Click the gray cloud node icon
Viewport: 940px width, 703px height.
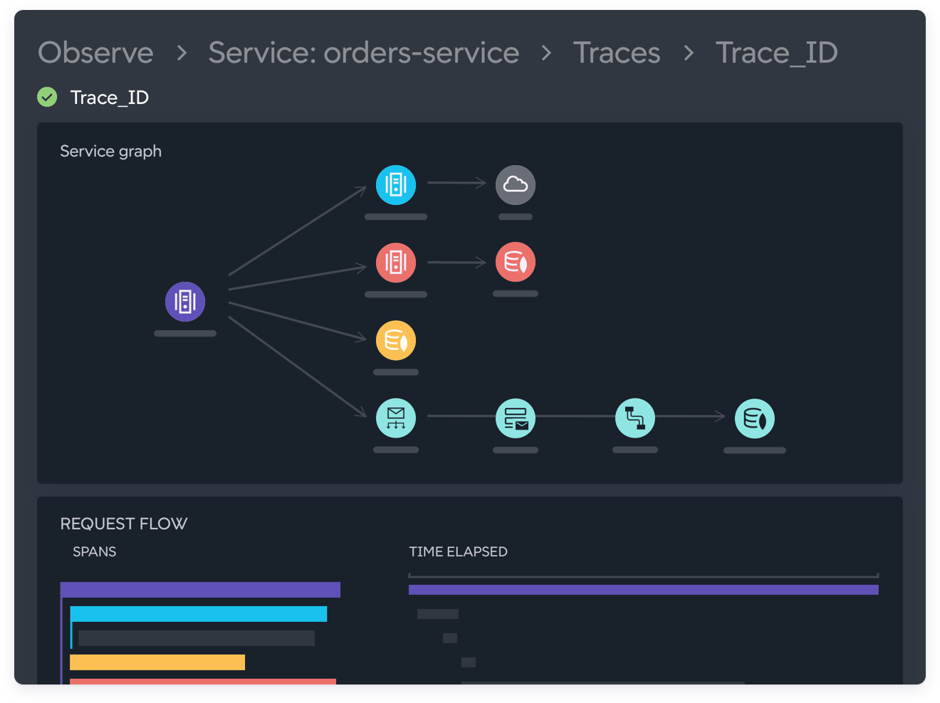[516, 185]
